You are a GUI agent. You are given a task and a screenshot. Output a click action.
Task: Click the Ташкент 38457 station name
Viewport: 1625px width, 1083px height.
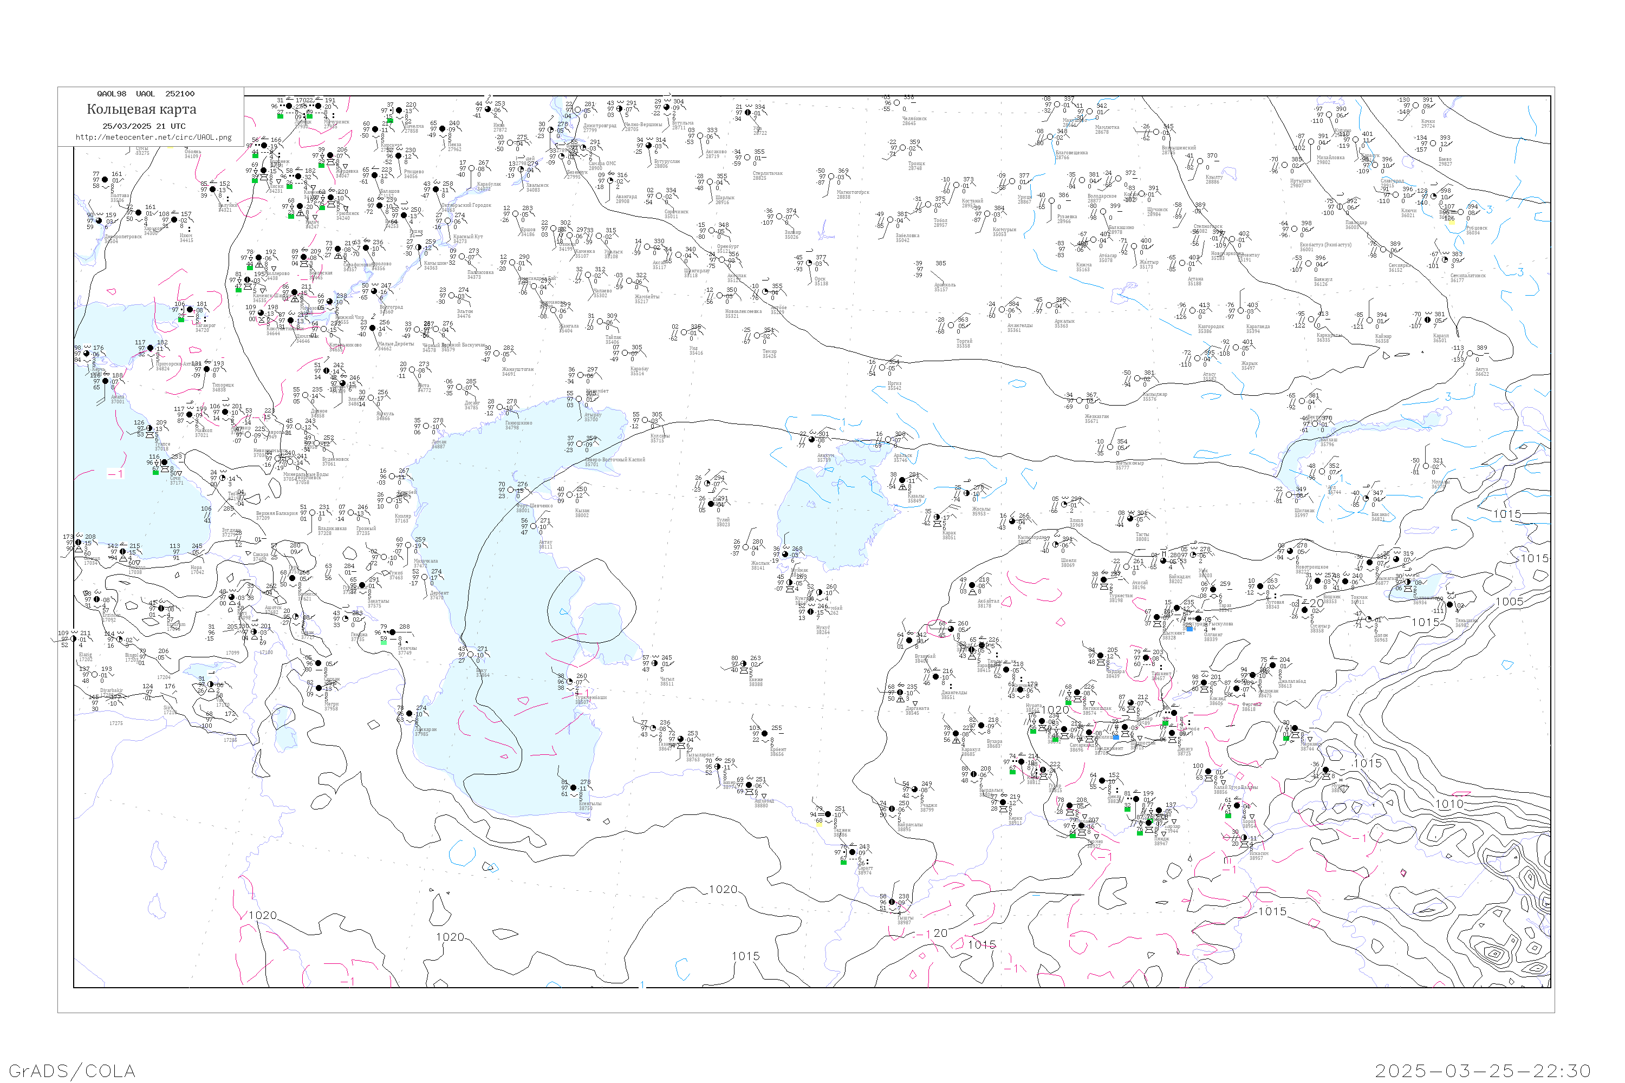click(x=1161, y=675)
